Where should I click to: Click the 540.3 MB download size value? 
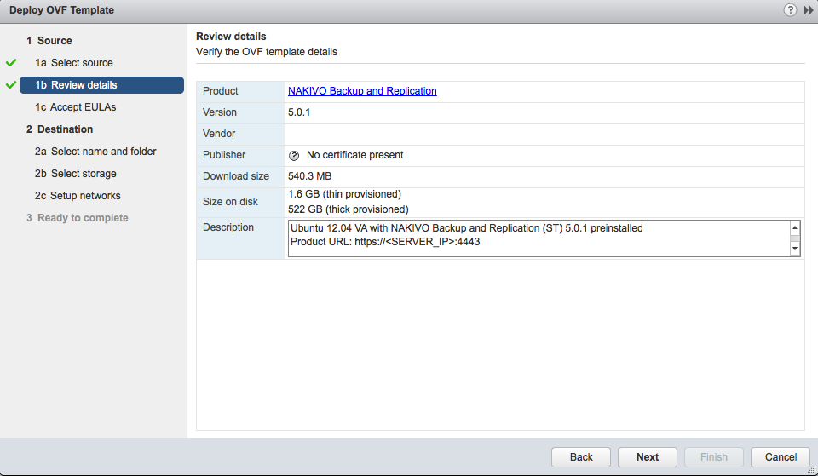click(310, 176)
